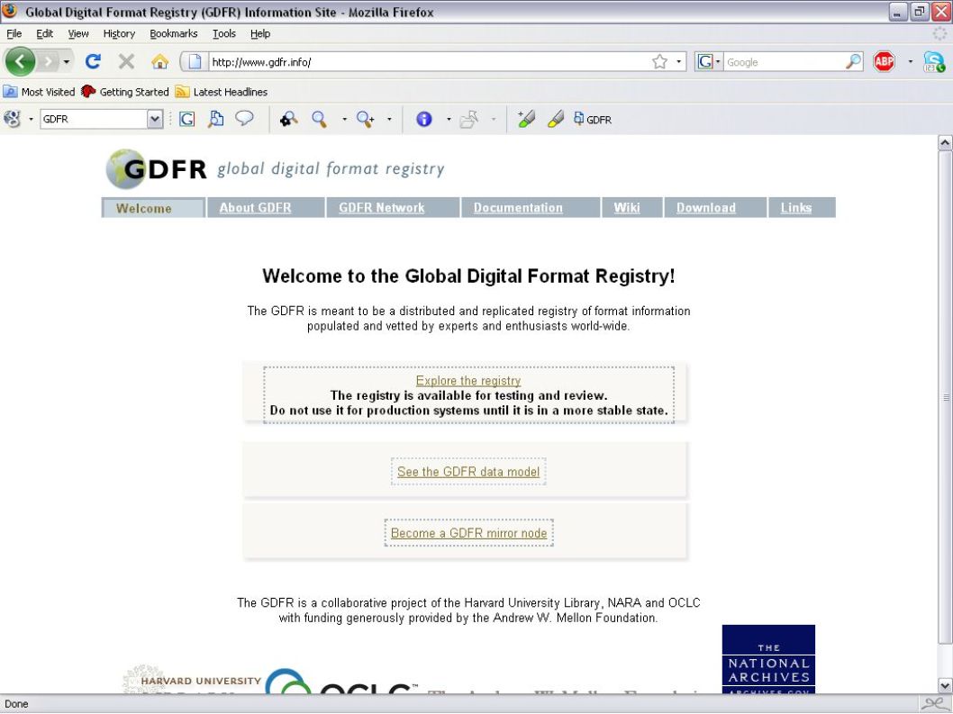Open the Edit menu
The height and width of the screenshot is (714, 953).
(x=44, y=33)
